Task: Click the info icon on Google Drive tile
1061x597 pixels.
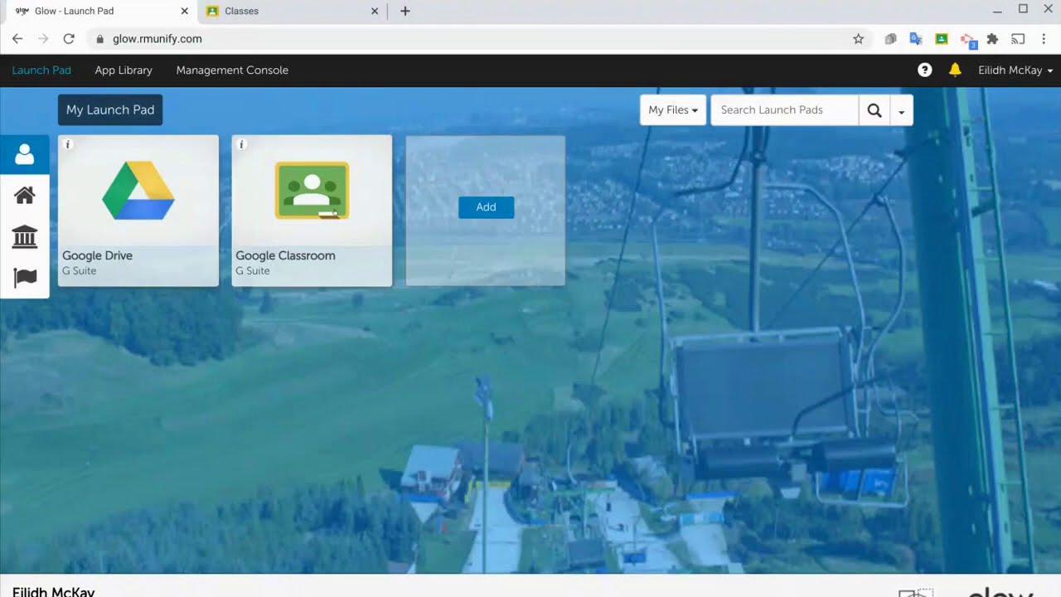Action: [69, 144]
